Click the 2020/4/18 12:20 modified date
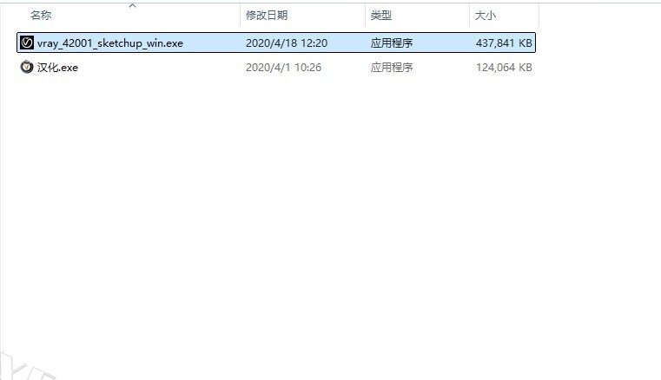661x380 pixels. pos(286,43)
